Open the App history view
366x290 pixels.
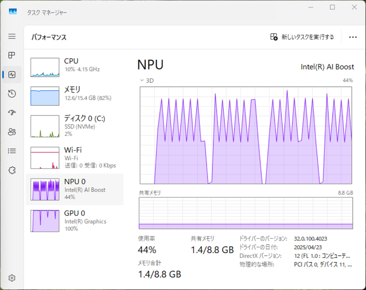(12, 94)
